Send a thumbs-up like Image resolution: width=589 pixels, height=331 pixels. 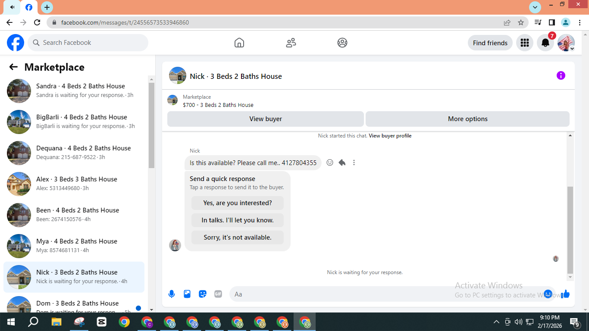point(566,294)
